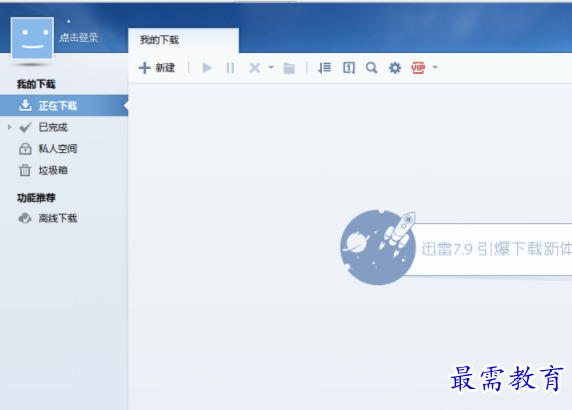Click the numbered page layout icon
The width and height of the screenshot is (572, 410).
(349, 68)
